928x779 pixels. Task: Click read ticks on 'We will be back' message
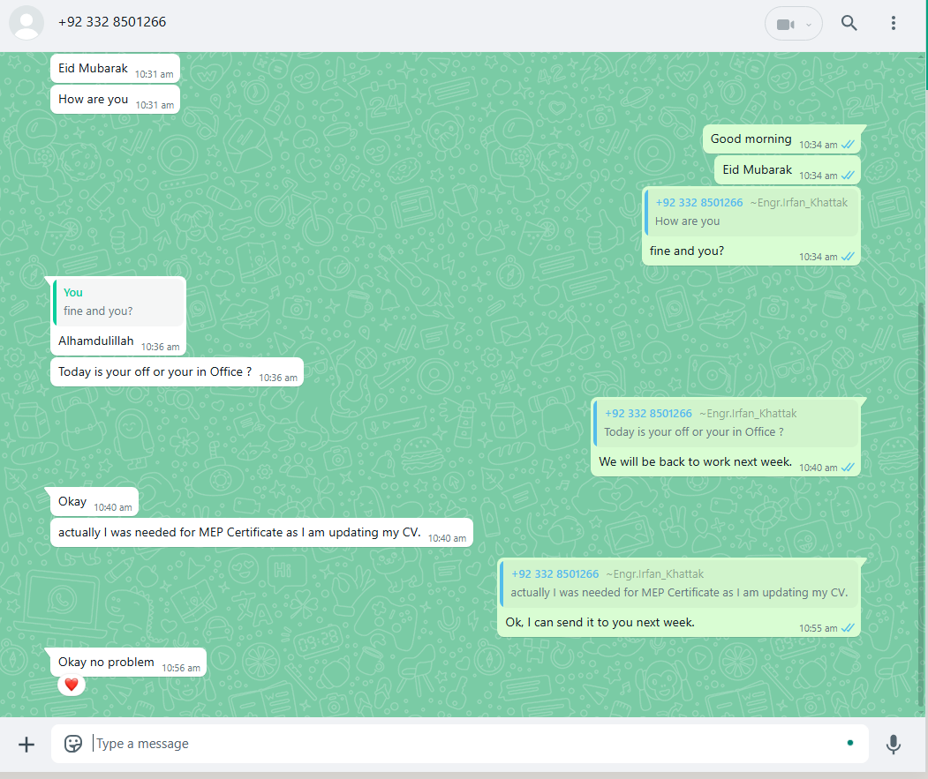[x=849, y=468]
